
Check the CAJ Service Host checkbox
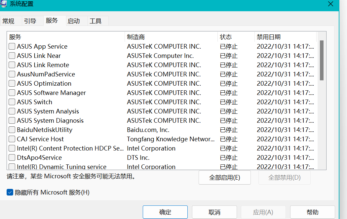click(12, 139)
